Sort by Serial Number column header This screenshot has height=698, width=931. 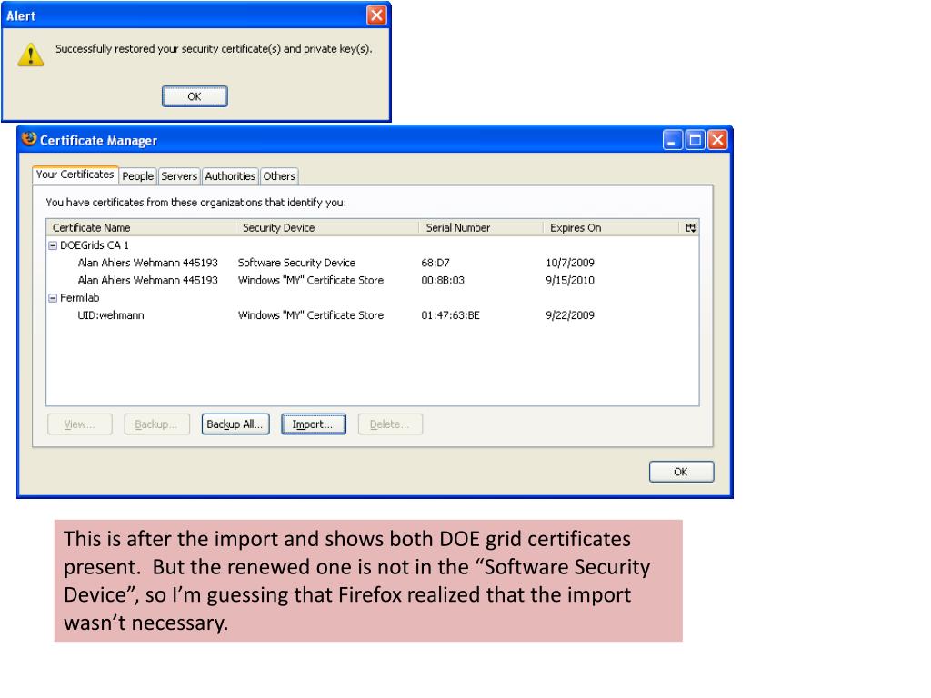(x=481, y=228)
